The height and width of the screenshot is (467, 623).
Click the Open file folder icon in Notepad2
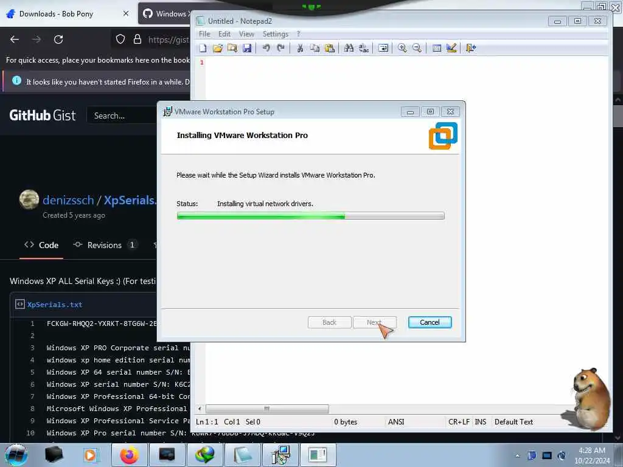click(x=218, y=49)
